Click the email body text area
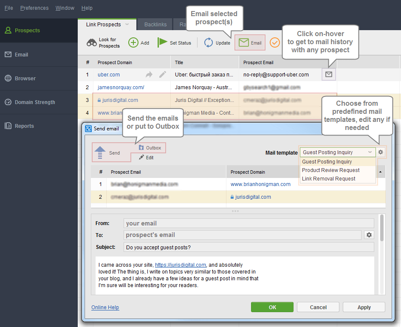 point(235,275)
